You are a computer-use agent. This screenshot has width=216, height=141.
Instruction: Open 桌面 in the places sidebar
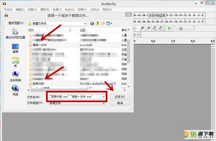tap(15, 48)
